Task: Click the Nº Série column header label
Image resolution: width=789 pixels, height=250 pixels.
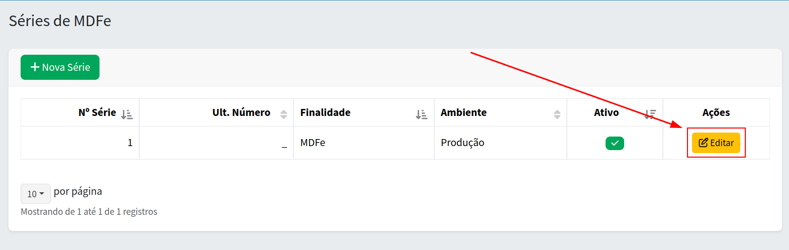Action: [97, 112]
